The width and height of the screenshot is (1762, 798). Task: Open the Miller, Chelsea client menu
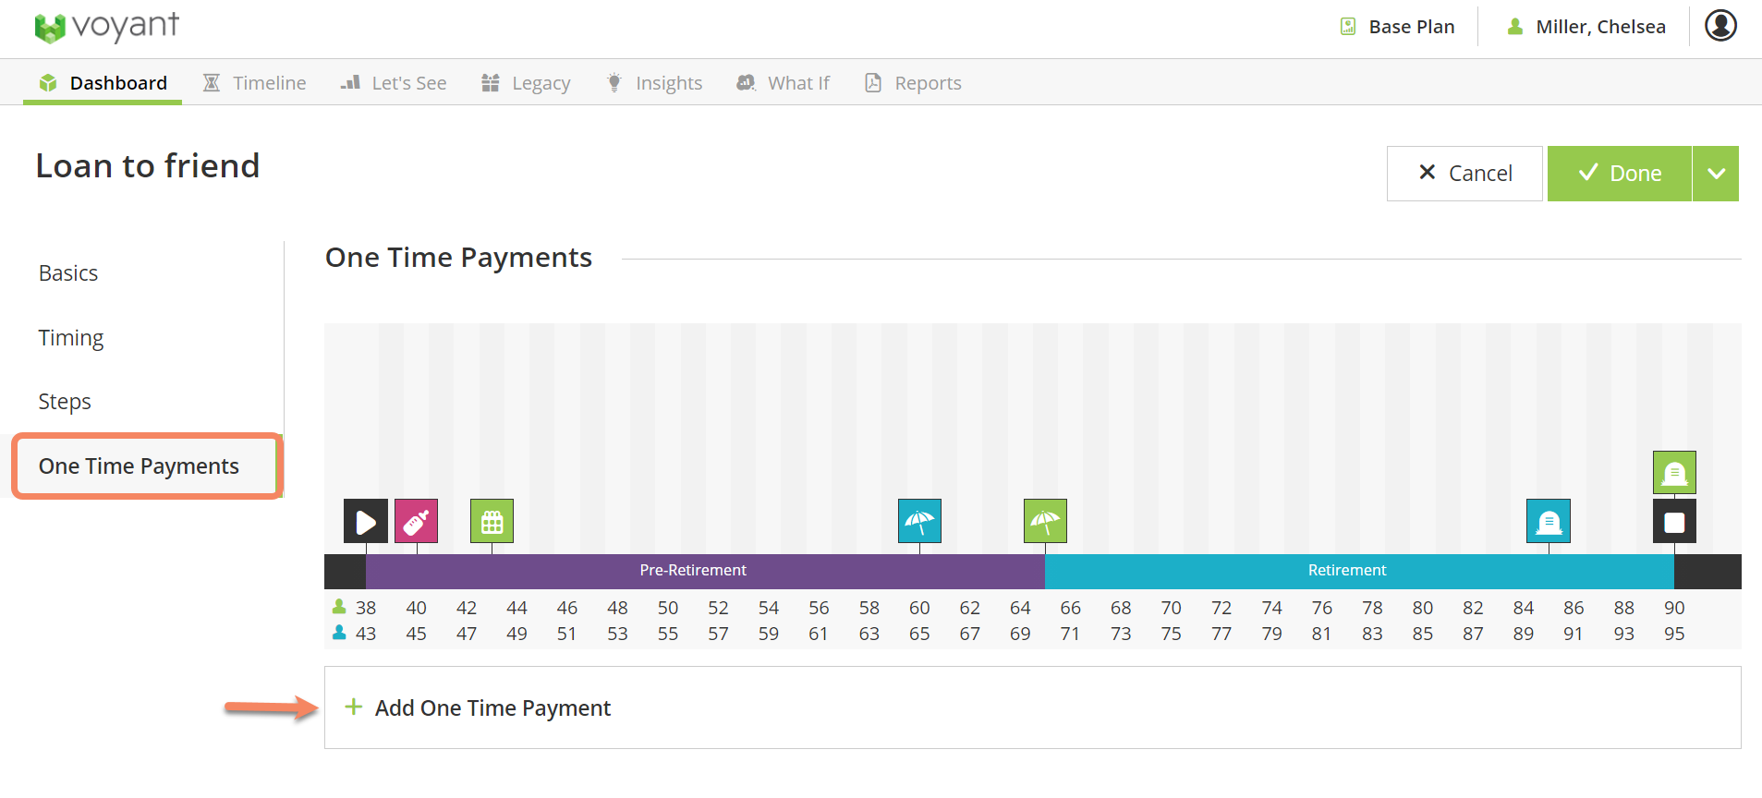pyautogui.click(x=1586, y=27)
